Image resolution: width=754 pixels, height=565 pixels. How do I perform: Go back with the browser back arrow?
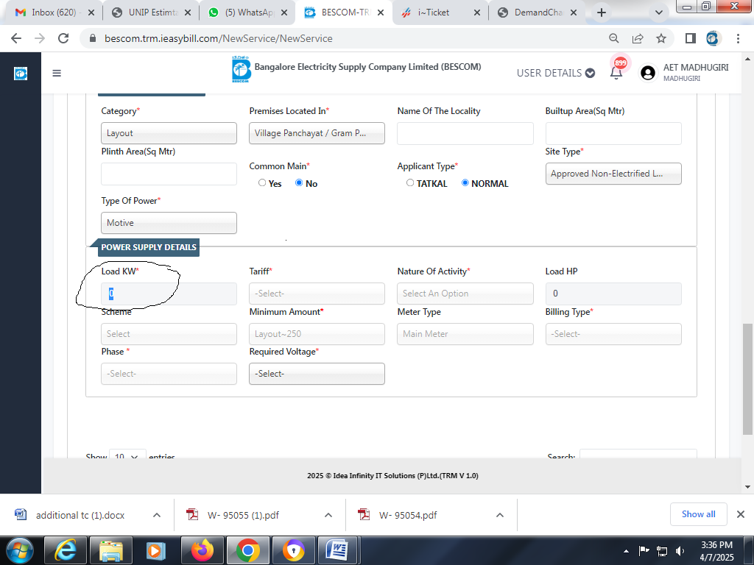(16, 38)
